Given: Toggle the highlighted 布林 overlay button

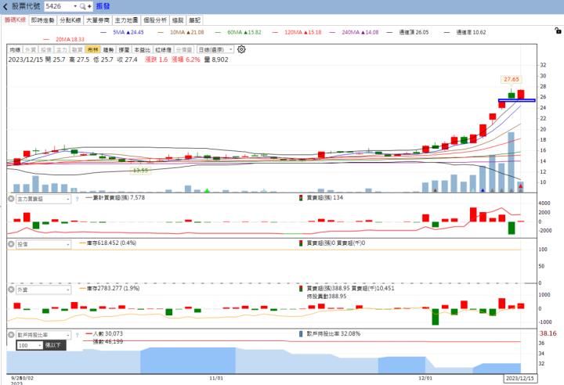Looking at the screenshot, I should click(x=92, y=49).
